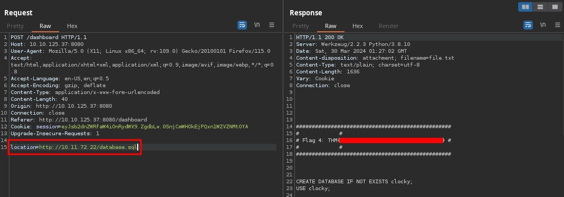The height and width of the screenshot is (197, 564).
Task: Switch Request to Hex tab
Action: point(72,26)
